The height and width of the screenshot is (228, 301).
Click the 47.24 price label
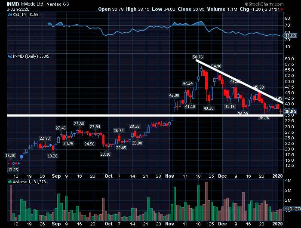coord(187,83)
